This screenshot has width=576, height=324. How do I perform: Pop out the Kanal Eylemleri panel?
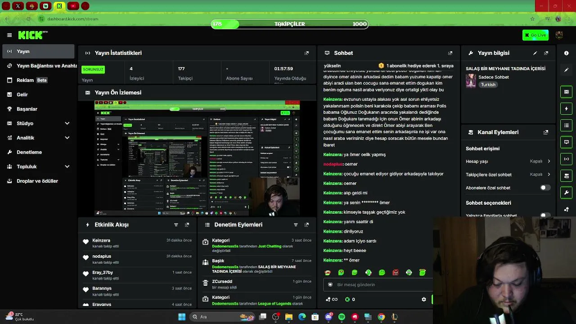pyautogui.click(x=546, y=132)
